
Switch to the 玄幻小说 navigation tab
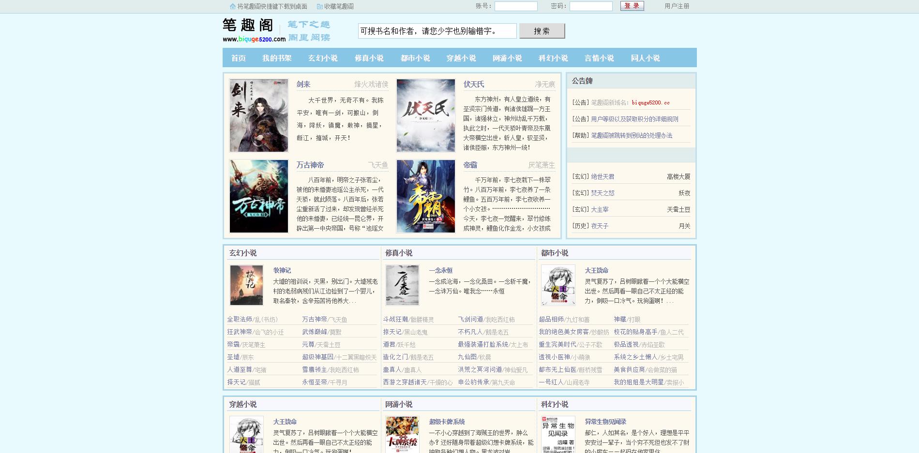coord(323,58)
